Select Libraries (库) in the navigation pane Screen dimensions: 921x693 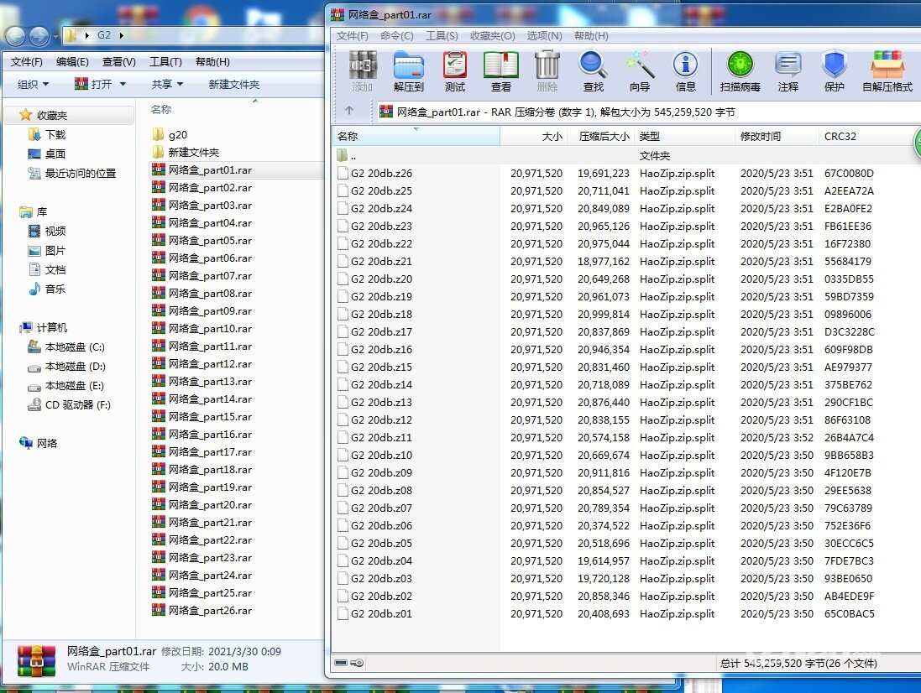pyautogui.click(x=34, y=211)
